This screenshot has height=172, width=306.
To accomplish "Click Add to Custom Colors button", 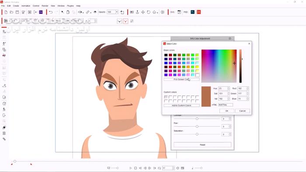I will click(181, 105).
